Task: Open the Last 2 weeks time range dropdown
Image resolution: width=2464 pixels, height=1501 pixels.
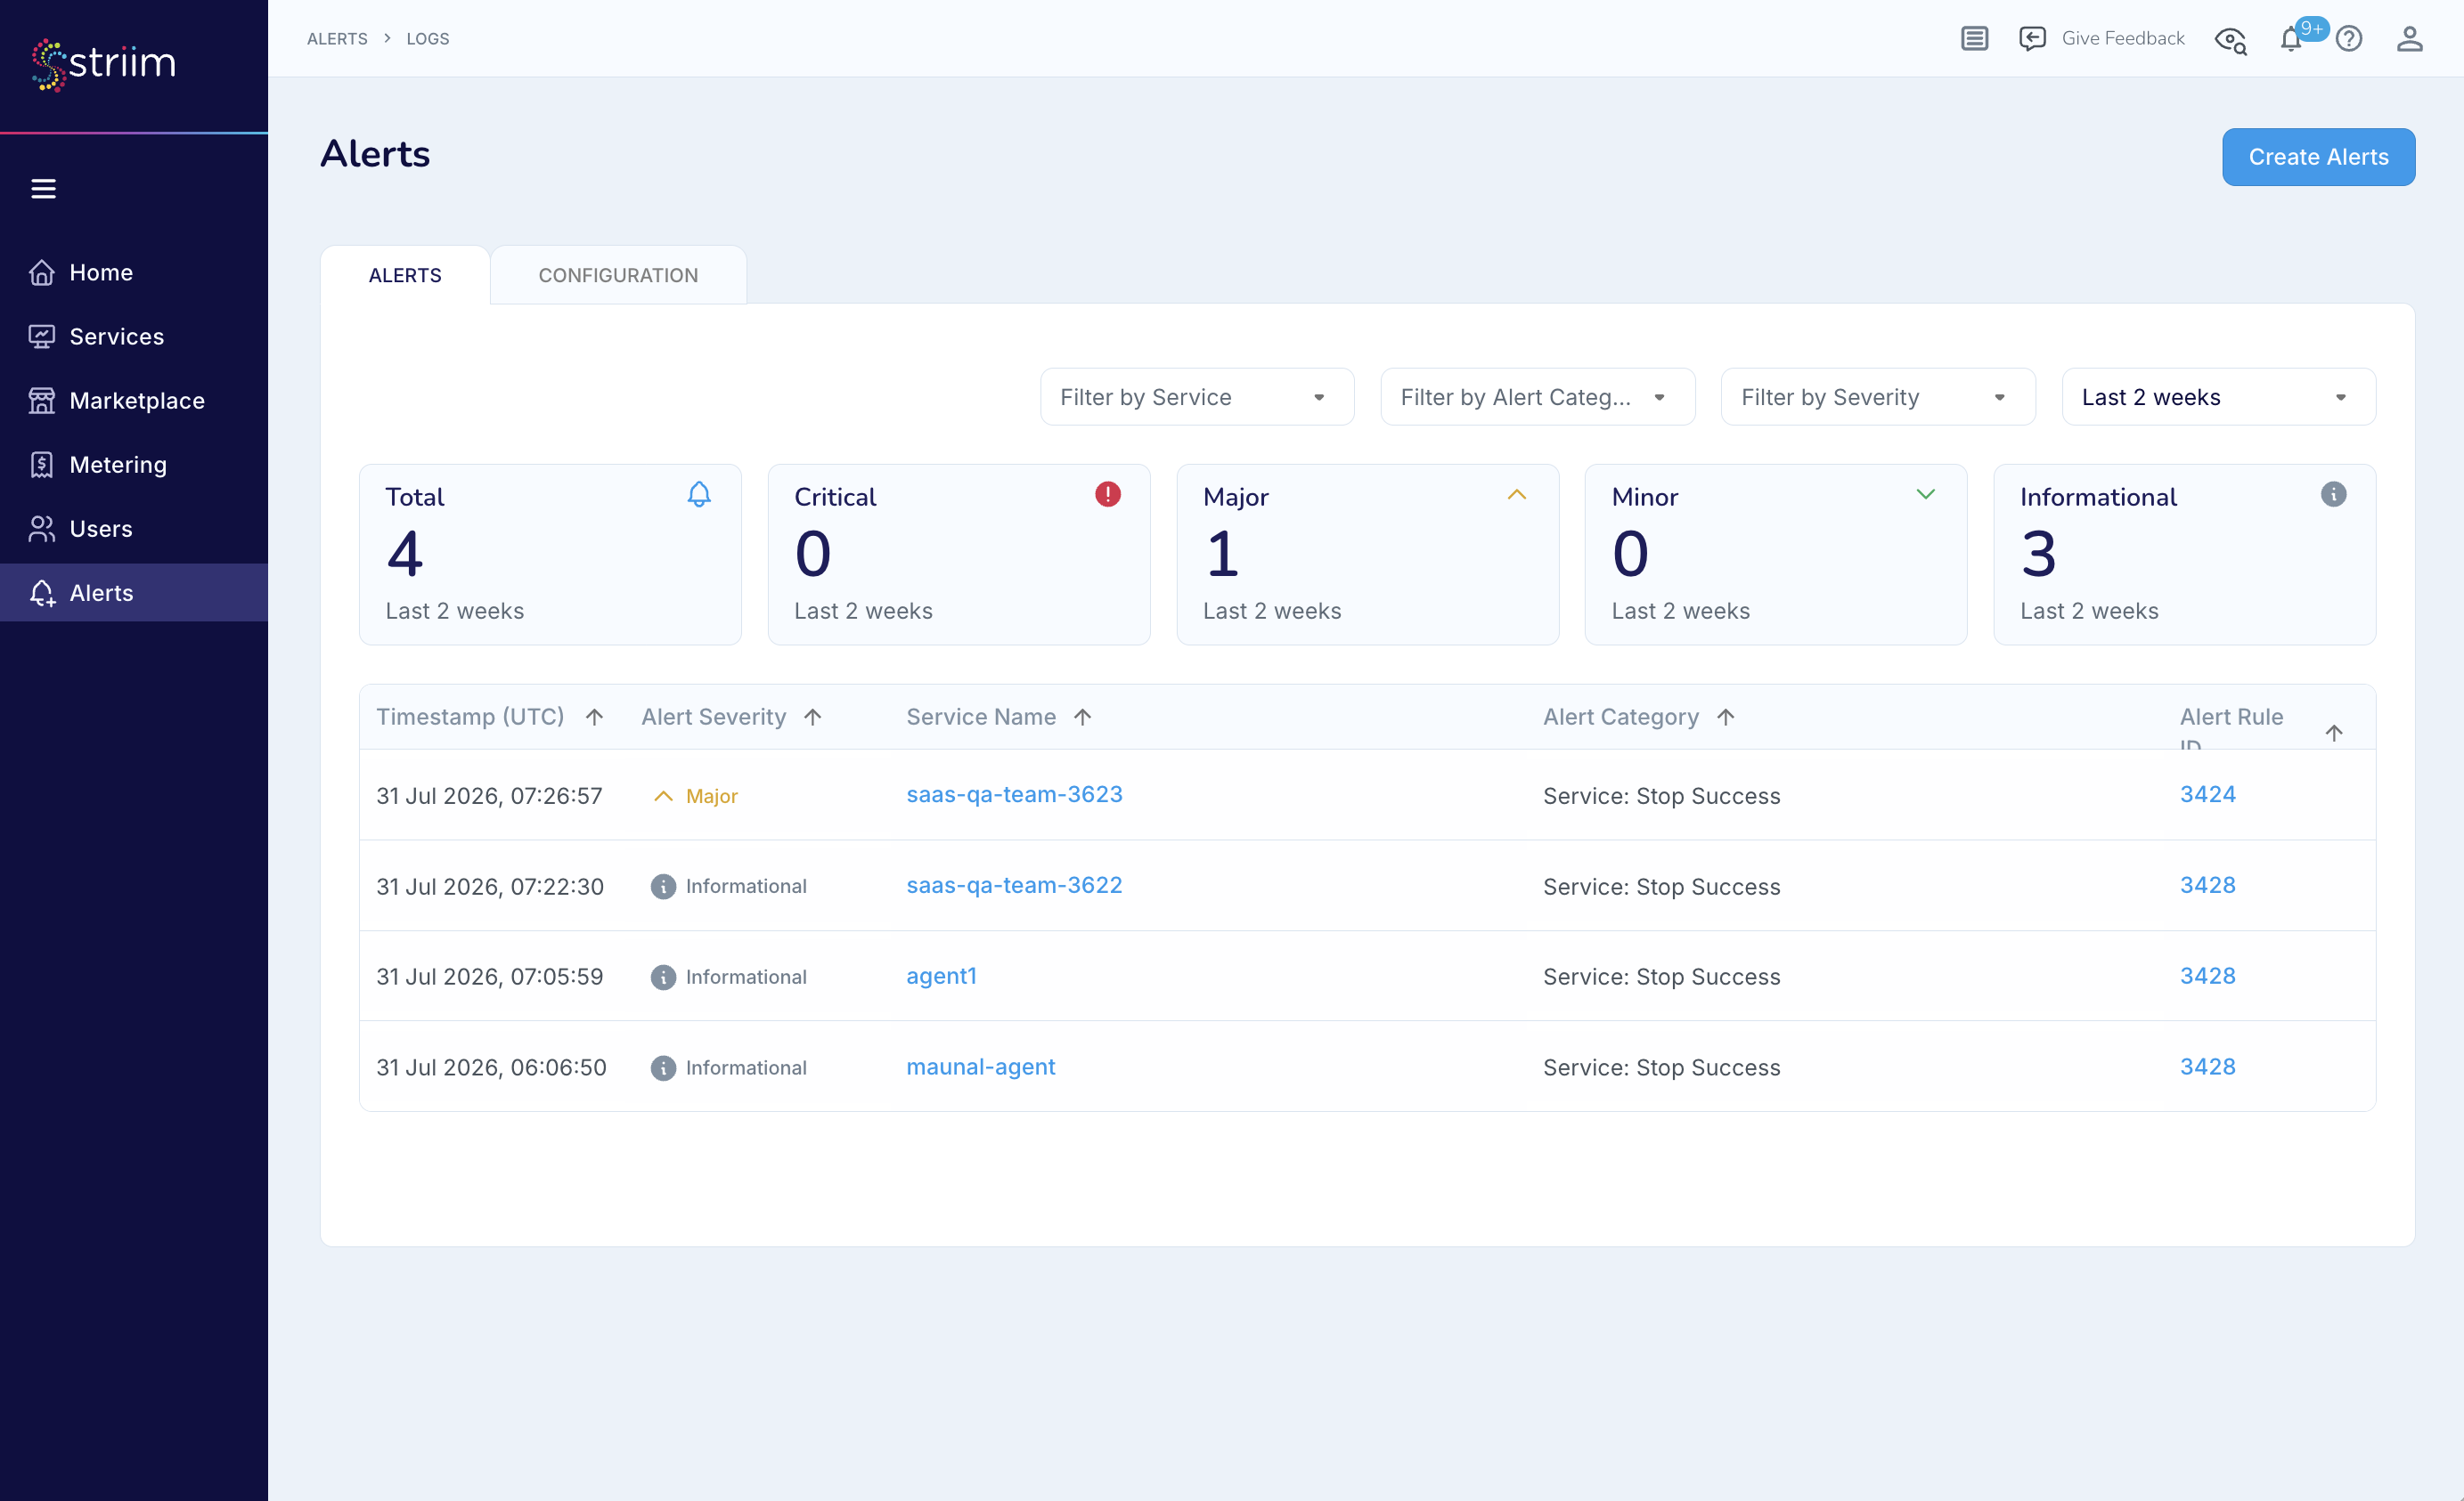Action: coord(2218,397)
